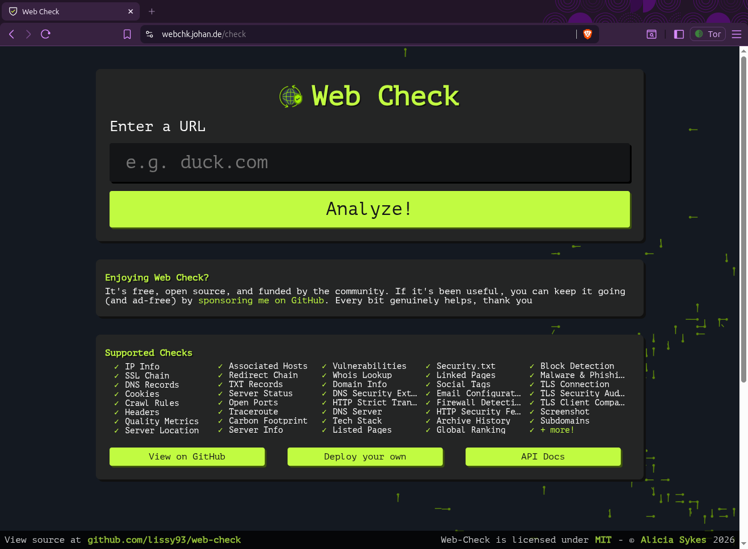Open the Tor status indicator
748x549 pixels.
point(707,34)
